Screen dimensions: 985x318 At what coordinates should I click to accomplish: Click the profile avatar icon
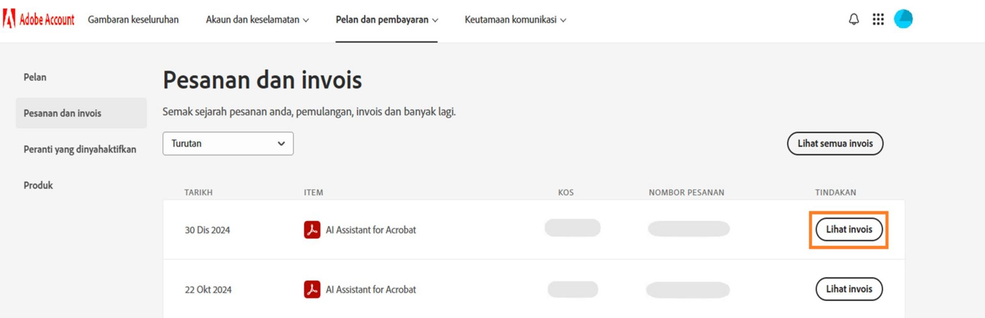pyautogui.click(x=903, y=19)
